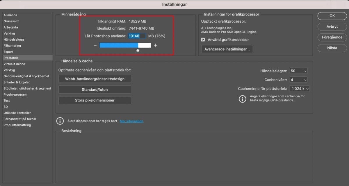Select the highlighted Prestanda category
This screenshot has height=186, width=349.
pyautogui.click(x=28, y=58)
